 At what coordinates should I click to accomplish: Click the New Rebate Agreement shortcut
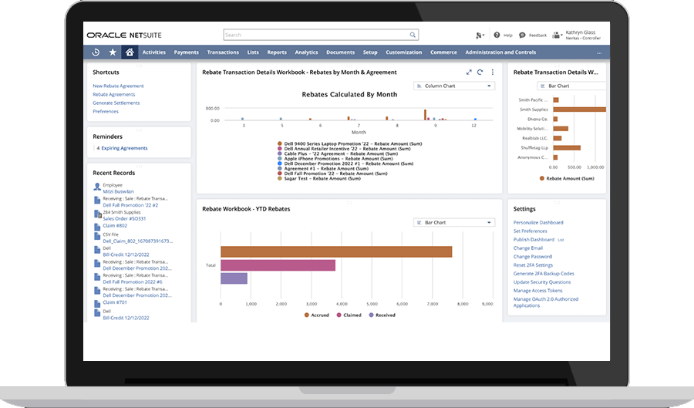click(x=118, y=86)
